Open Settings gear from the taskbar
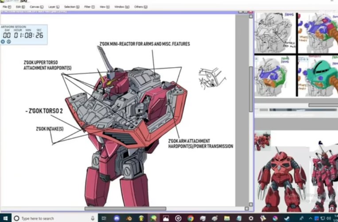Viewport: 338px width, 222px height. pos(251,218)
